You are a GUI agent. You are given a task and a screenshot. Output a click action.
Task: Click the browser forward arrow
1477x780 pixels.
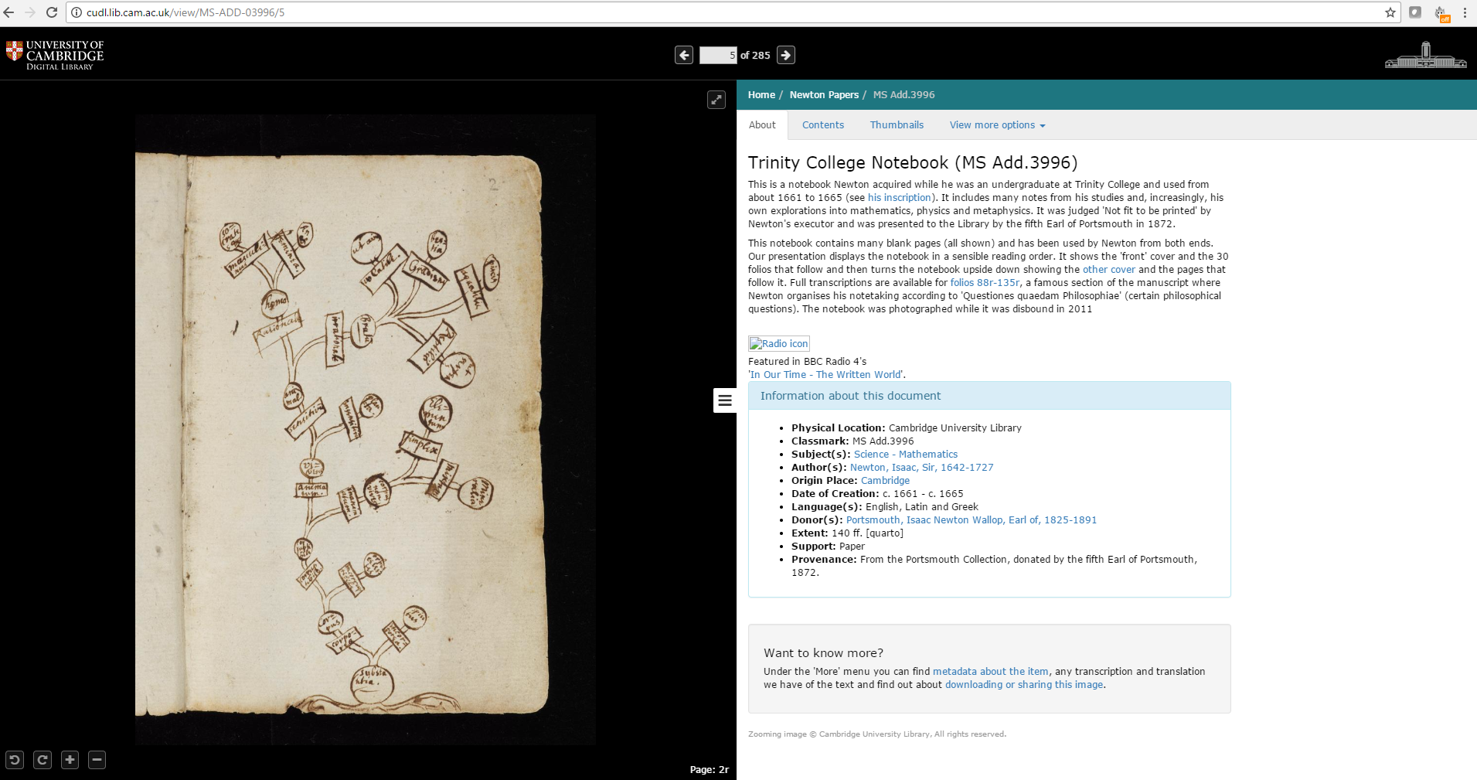click(30, 12)
